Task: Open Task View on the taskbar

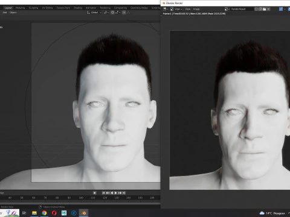Action: [24, 213]
